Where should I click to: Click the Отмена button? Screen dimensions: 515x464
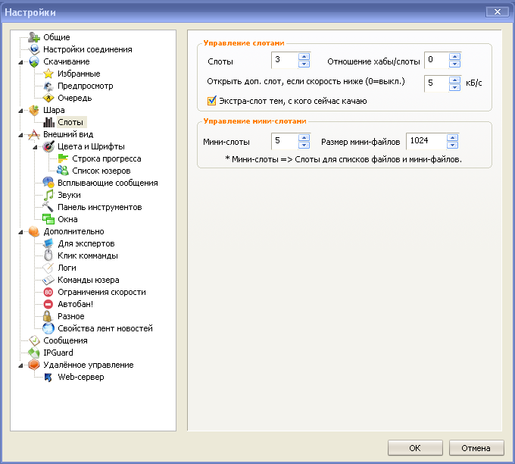(476, 448)
